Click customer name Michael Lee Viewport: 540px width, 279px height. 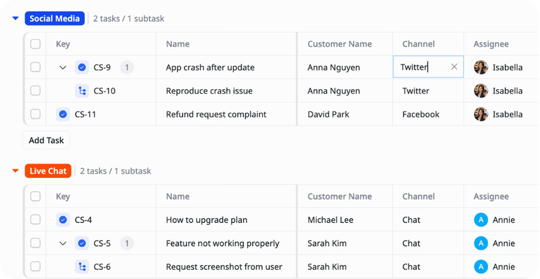331,219
